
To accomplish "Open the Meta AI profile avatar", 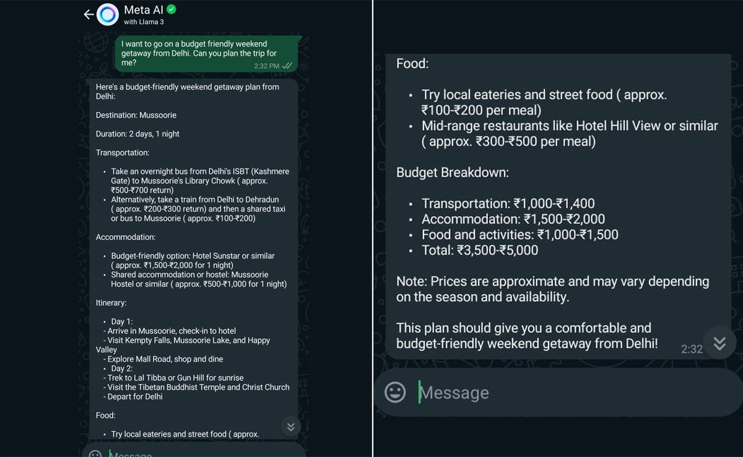I will (x=107, y=14).
